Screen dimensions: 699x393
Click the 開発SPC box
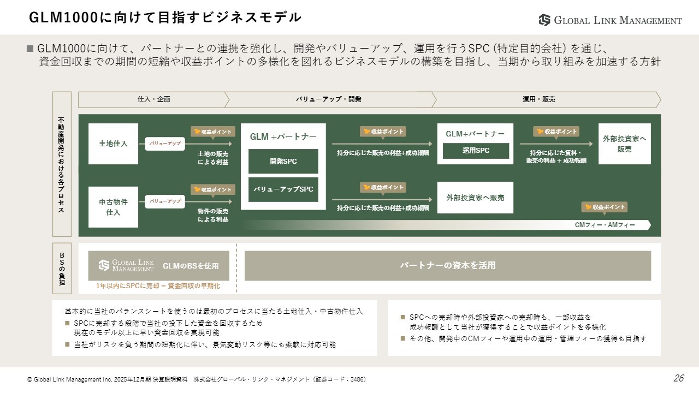pyautogui.click(x=283, y=162)
